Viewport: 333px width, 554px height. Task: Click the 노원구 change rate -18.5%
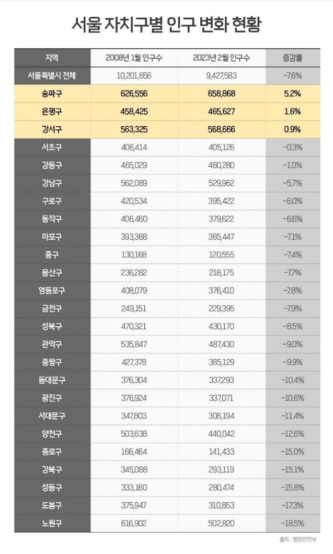coord(293,523)
